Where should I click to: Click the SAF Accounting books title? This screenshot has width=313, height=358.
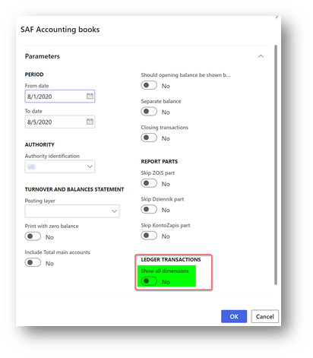click(60, 30)
